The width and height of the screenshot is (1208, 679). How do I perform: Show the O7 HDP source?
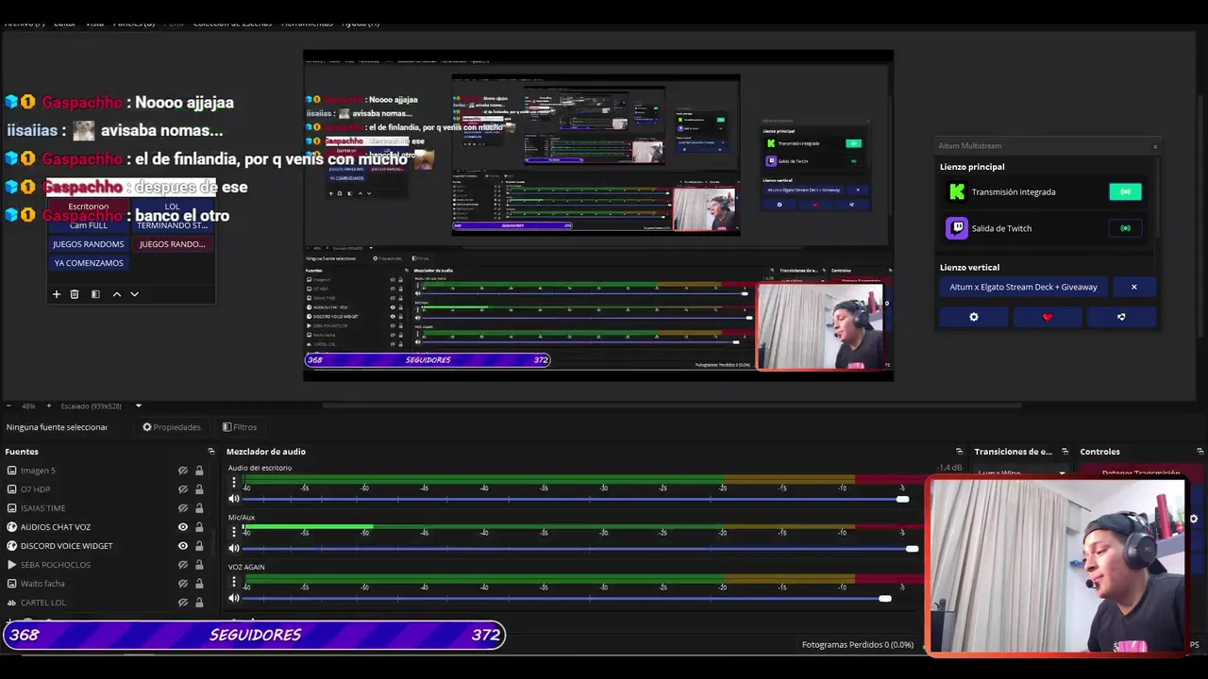pyautogui.click(x=183, y=489)
